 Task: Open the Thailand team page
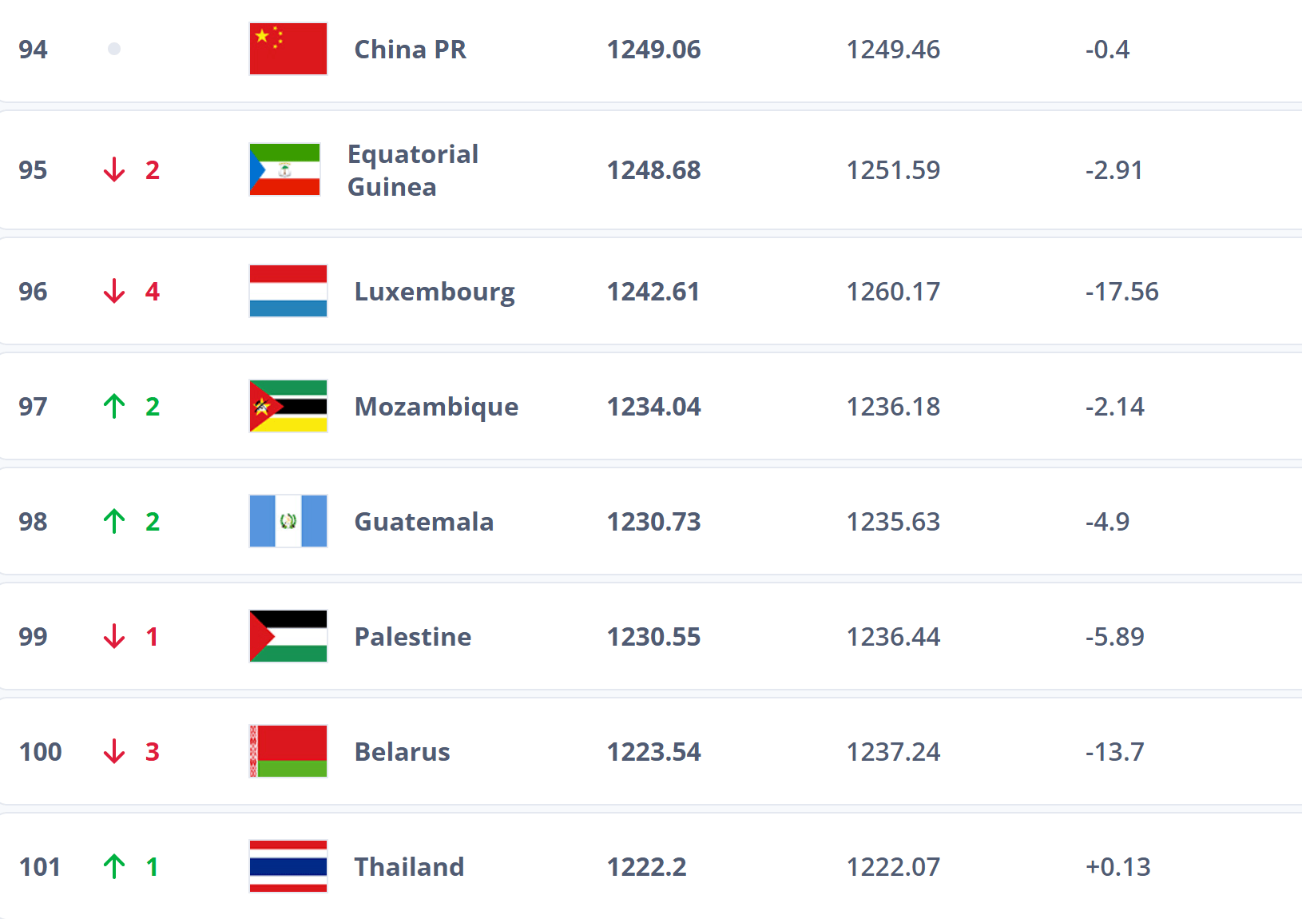click(x=409, y=867)
